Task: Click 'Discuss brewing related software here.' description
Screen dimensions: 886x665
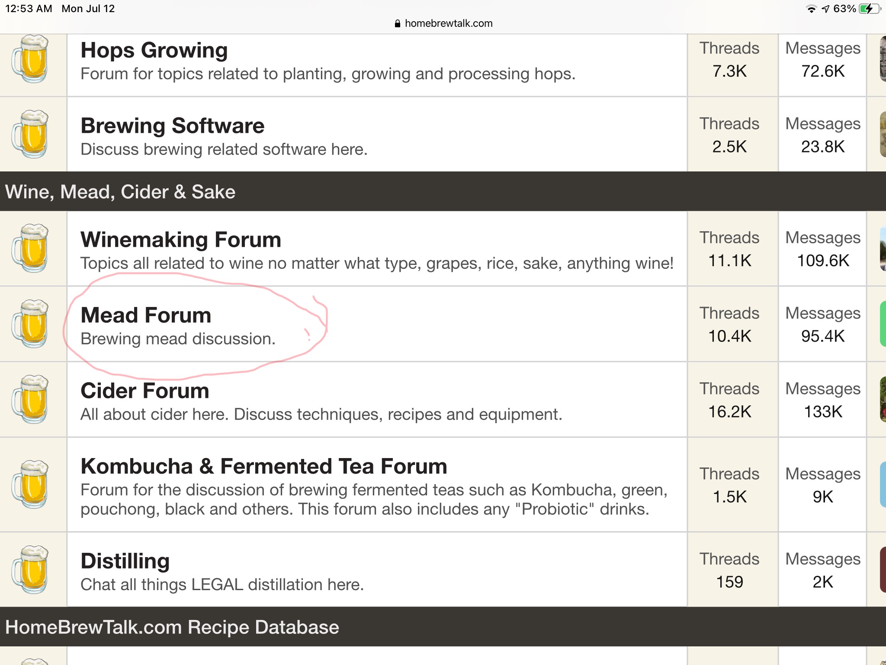Action: pyautogui.click(x=224, y=149)
